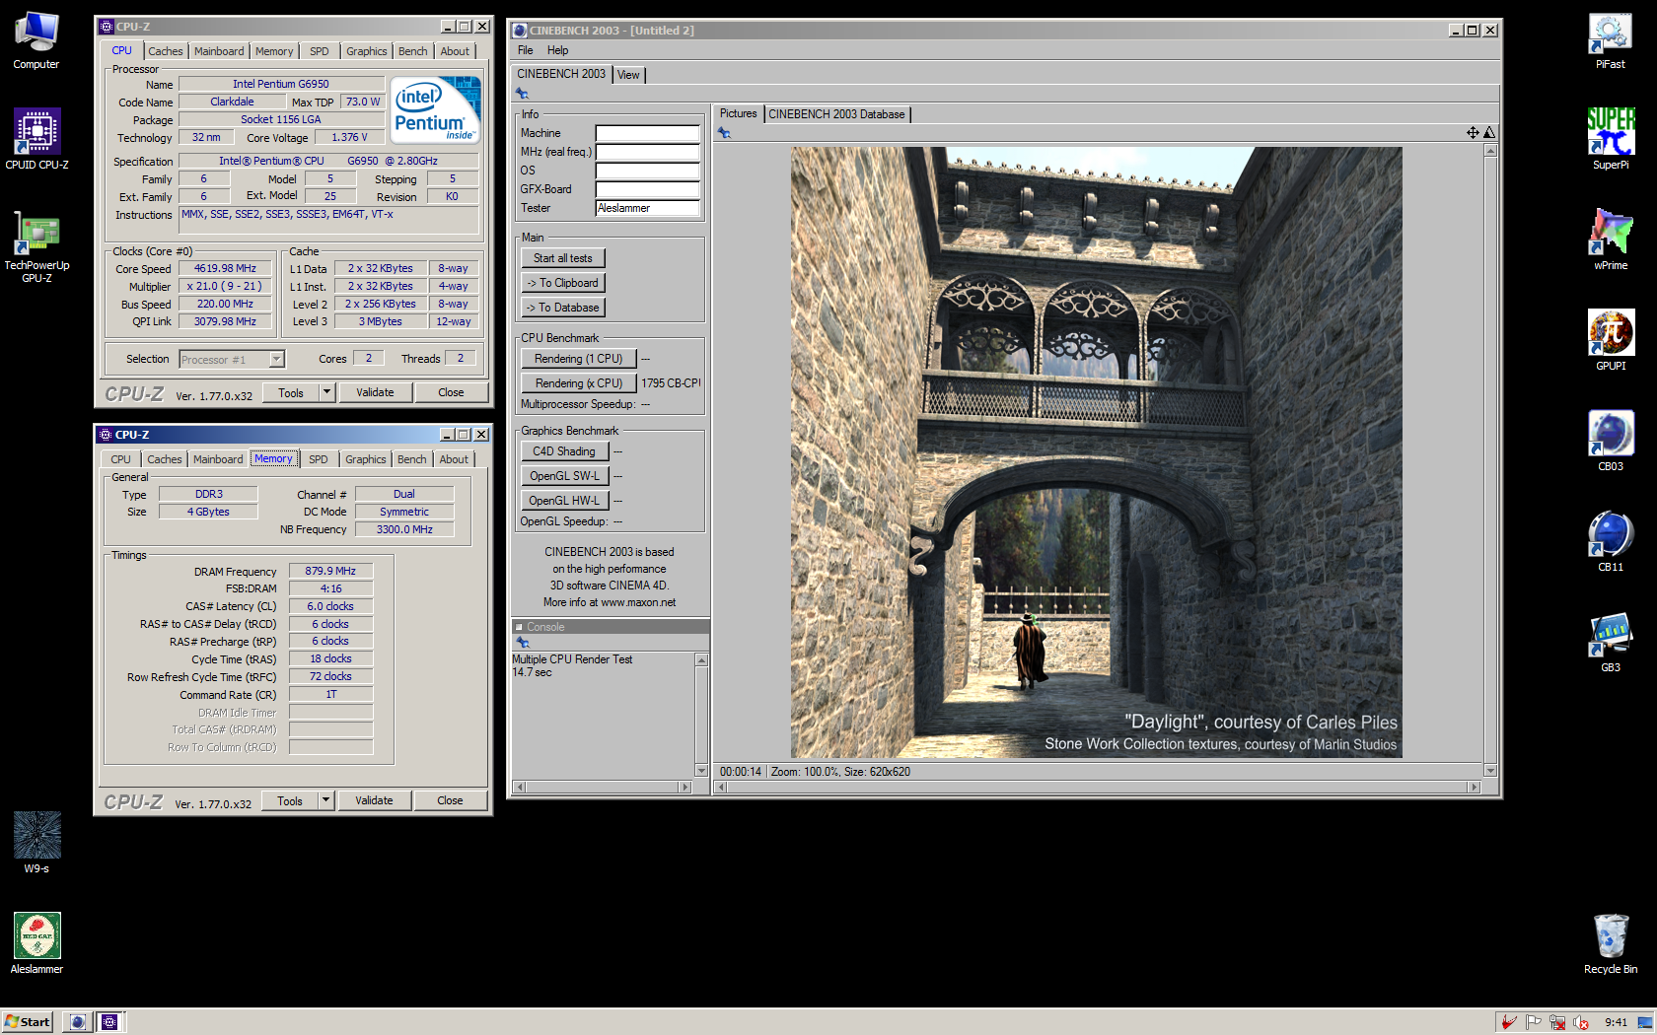Launch CPUID CPU-Z desktop shortcut
1657x1035 pixels.
36,139
